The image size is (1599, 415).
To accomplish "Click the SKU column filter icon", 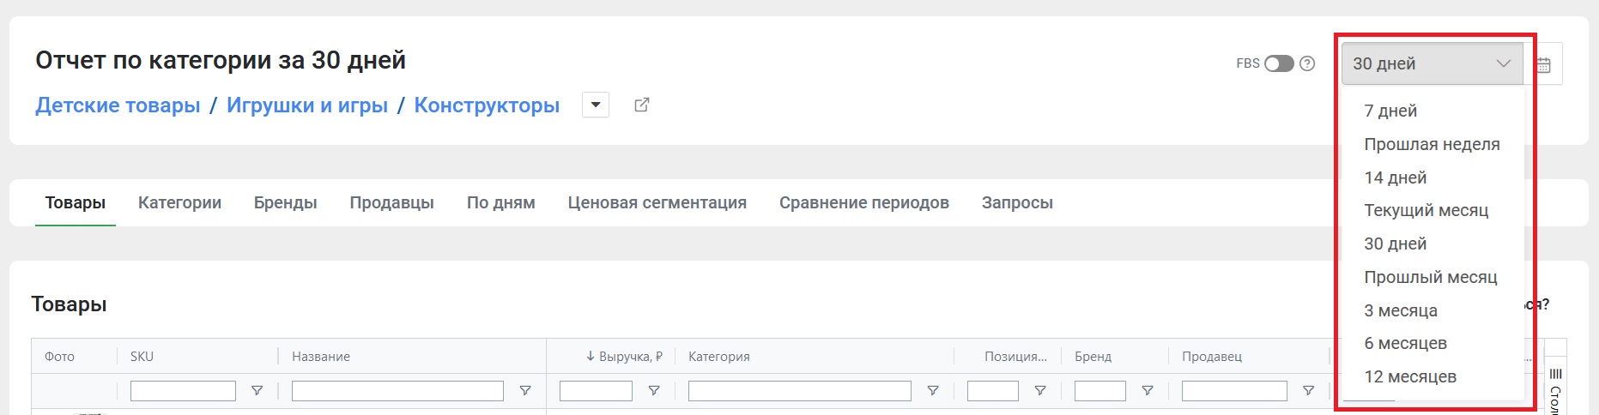I will tap(257, 391).
